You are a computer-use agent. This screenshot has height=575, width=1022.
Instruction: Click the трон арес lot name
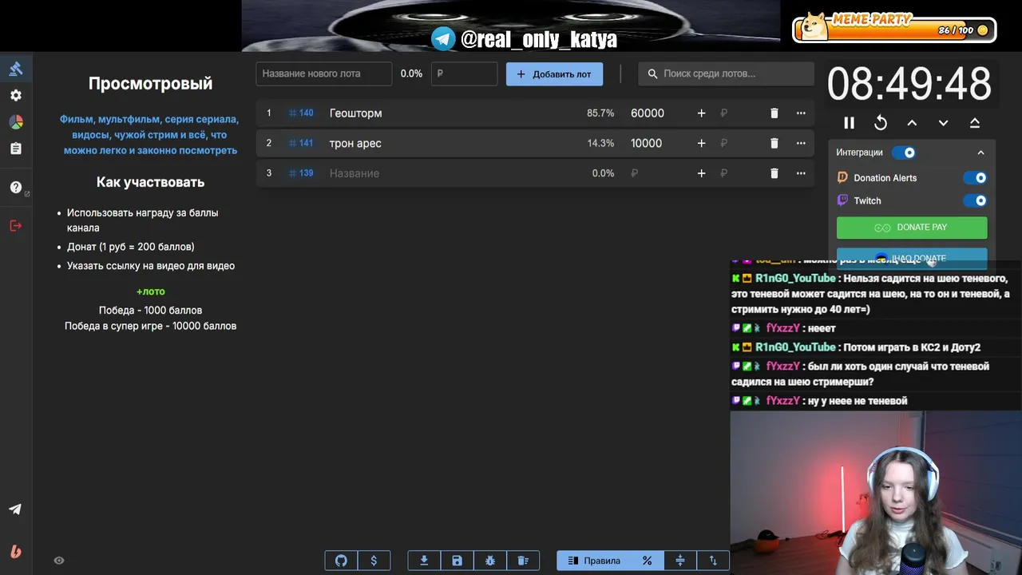click(x=355, y=144)
